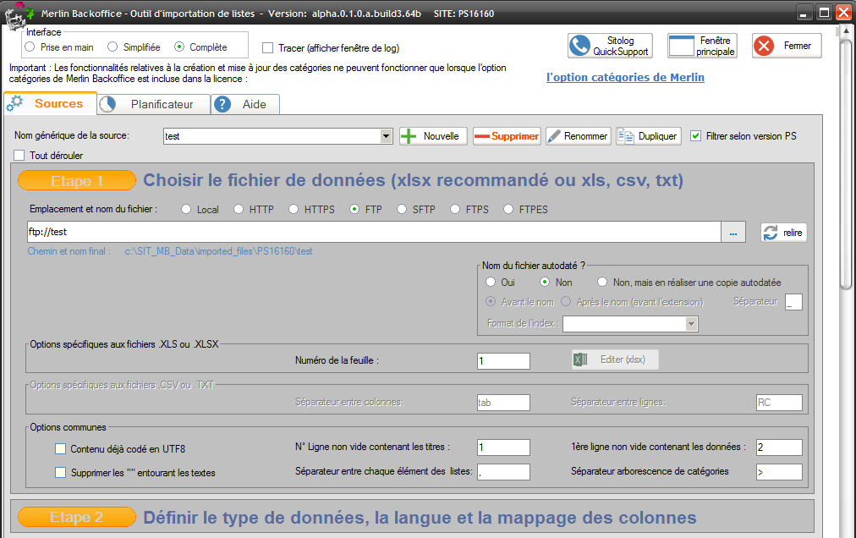This screenshot has width=856, height=538.
Task: Choose FTPS file location
Action: 455,209
